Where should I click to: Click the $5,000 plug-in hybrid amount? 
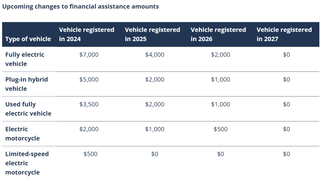click(89, 79)
